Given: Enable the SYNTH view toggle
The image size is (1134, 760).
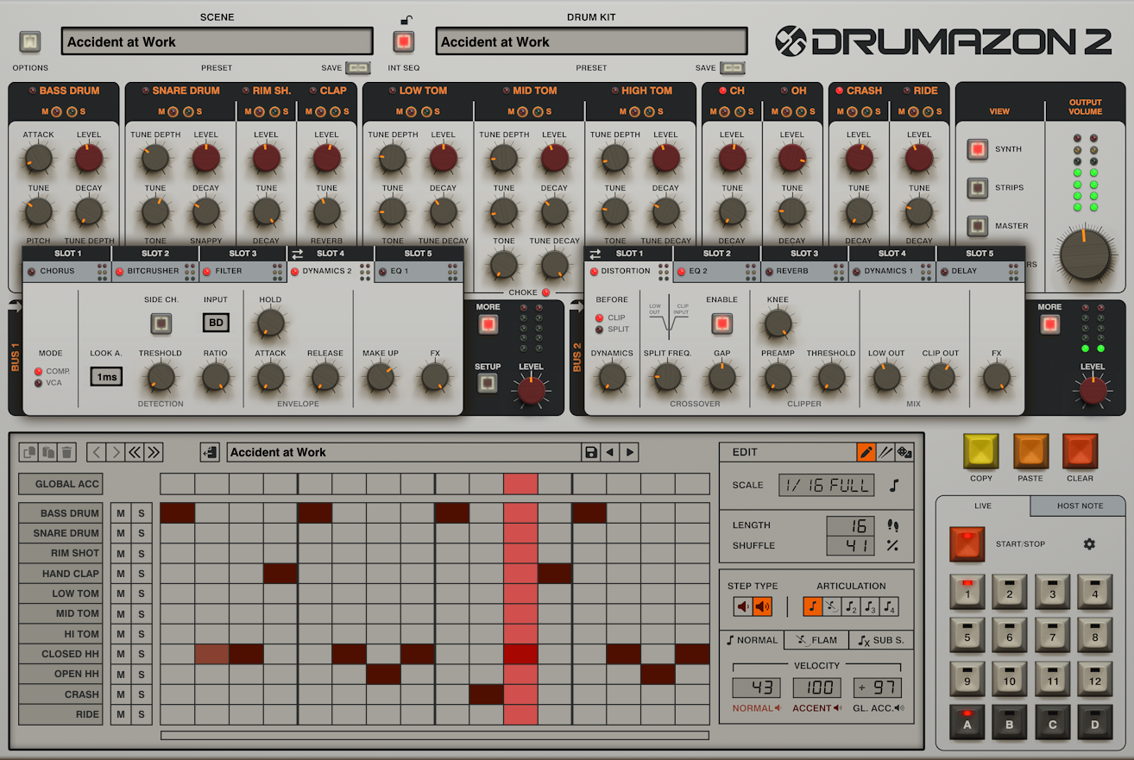Looking at the screenshot, I should (977, 148).
